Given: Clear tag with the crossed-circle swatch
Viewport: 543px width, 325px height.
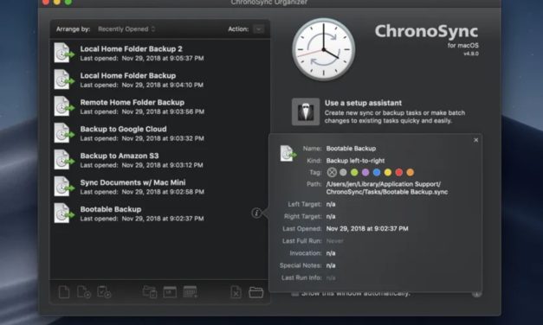Looking at the screenshot, I should coord(332,172).
